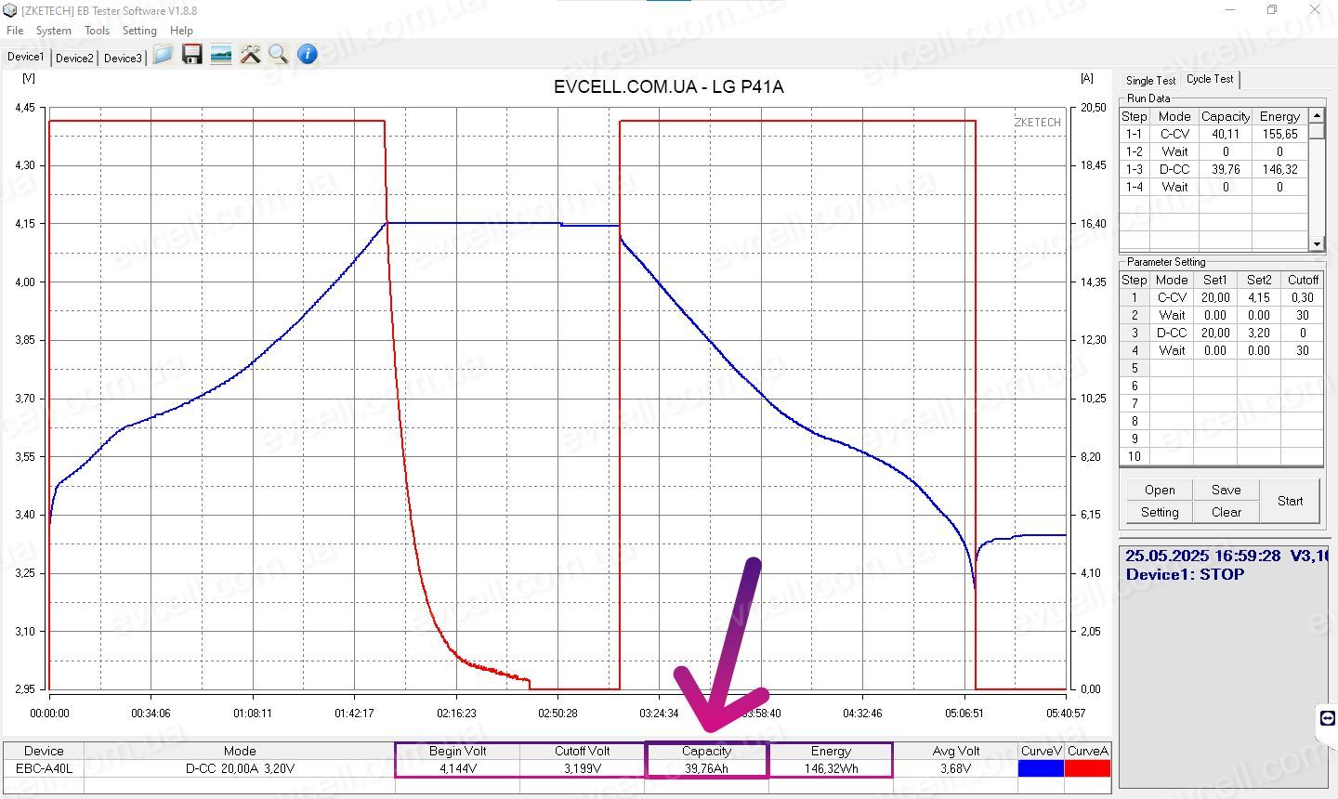Select Run Data row 1-1 C-CV
Viewport: 1338px width, 799px height.
point(1214,134)
